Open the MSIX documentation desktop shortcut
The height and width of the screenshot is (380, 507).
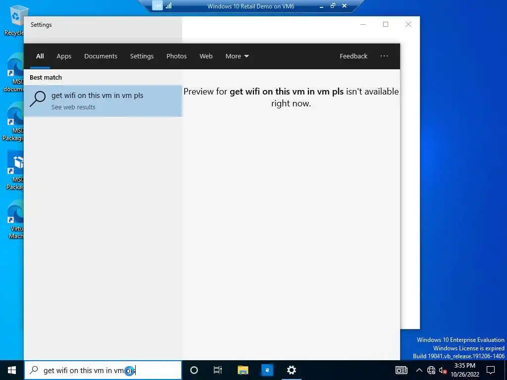(13, 73)
